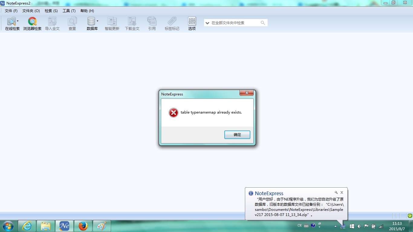The height and width of the screenshot is (232, 413).
Task: Click the red error icon in dialog
Action: coord(174,113)
